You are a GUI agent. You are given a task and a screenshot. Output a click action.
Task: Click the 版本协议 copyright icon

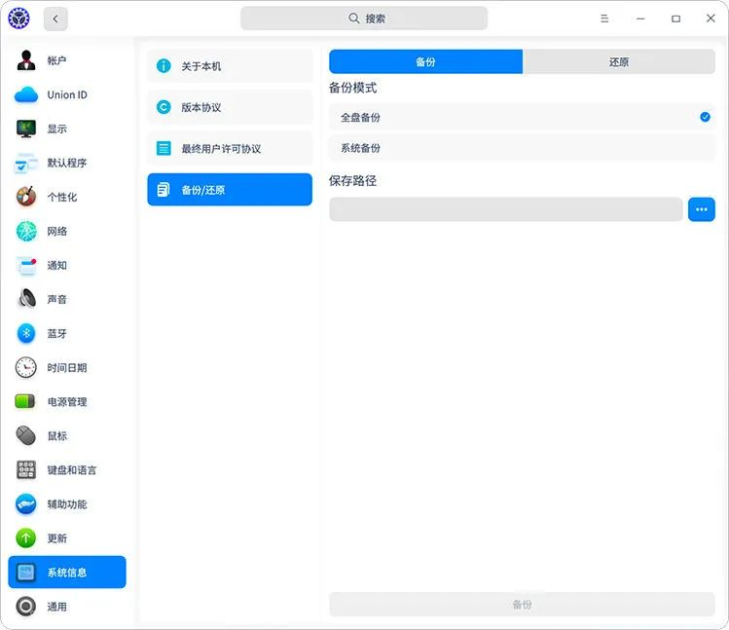pos(164,107)
